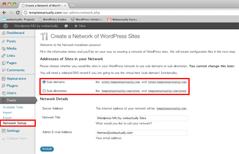Close the Create a Network tab
The image size is (239, 154).
65,6
